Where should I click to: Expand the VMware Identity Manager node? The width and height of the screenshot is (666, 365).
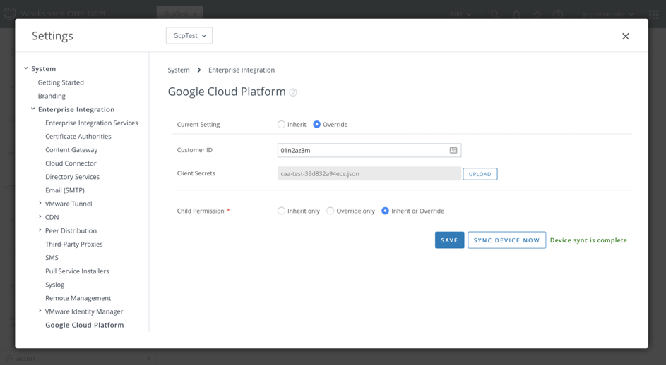tap(40, 311)
